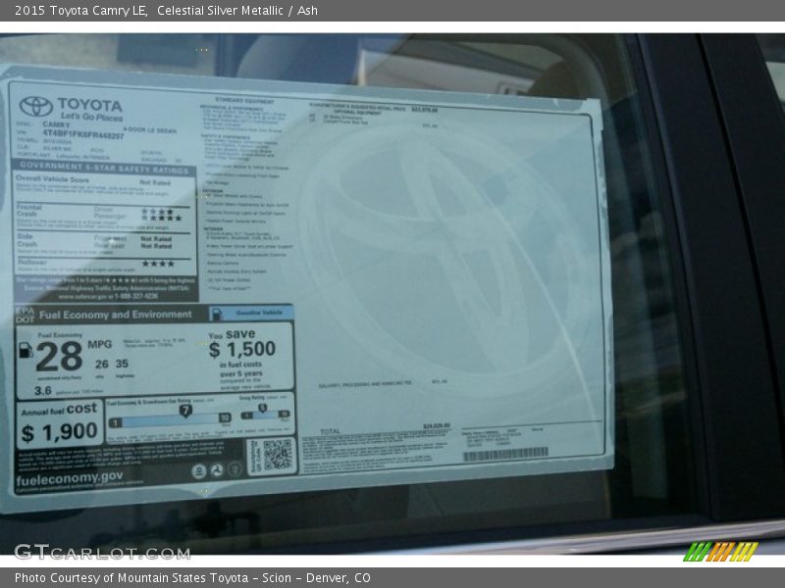Click the '26' city MPG value
785x588 pixels.
(102, 364)
